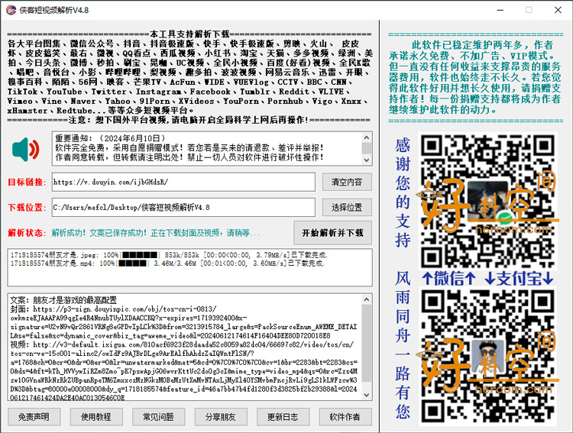Click the 分享朋友 button
The height and width of the screenshot is (433, 573).
(221, 417)
